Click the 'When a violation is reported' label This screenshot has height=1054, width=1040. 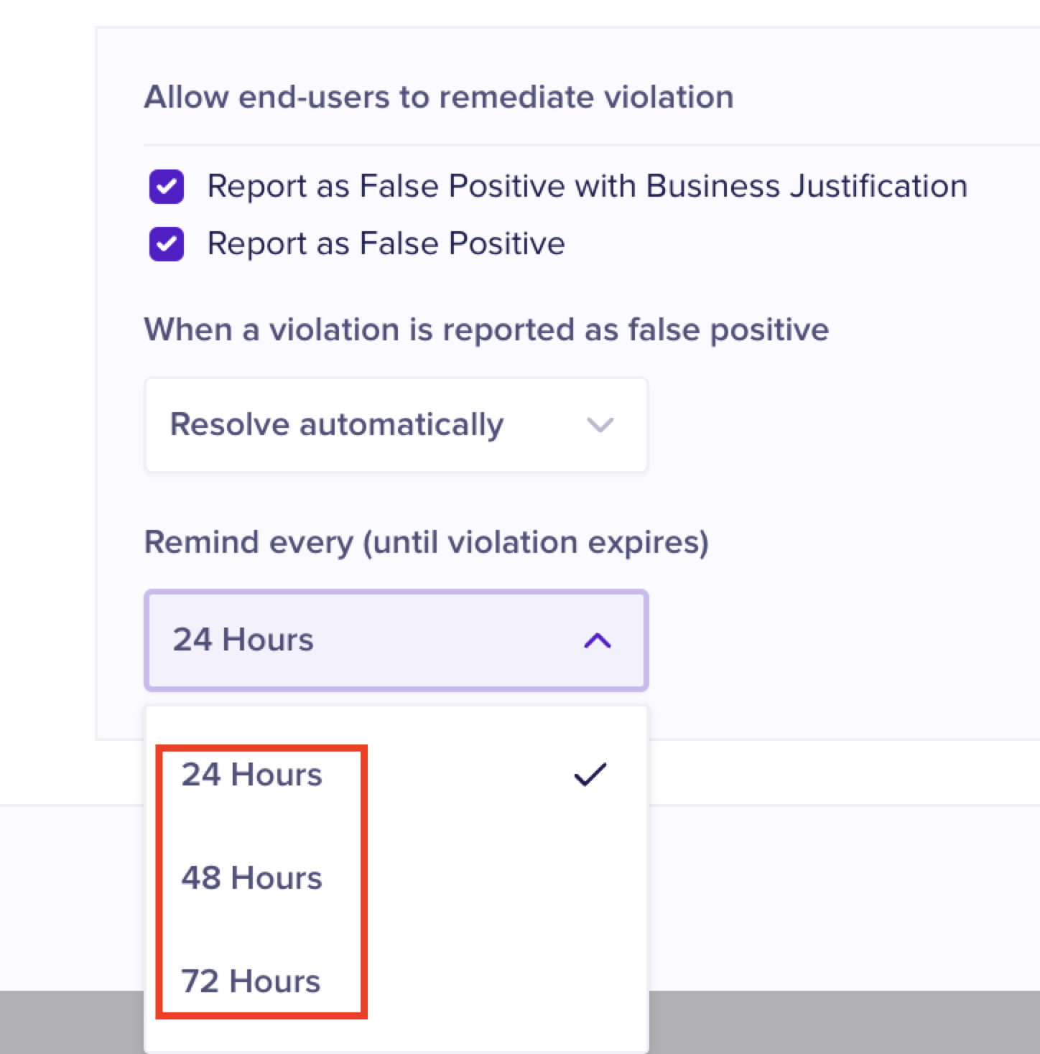tap(486, 330)
